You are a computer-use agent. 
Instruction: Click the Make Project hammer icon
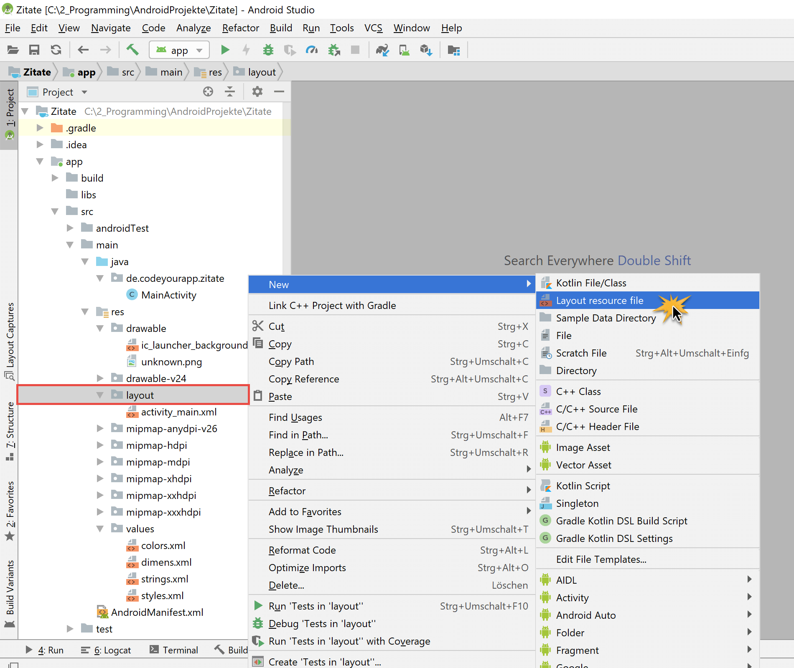click(x=132, y=50)
